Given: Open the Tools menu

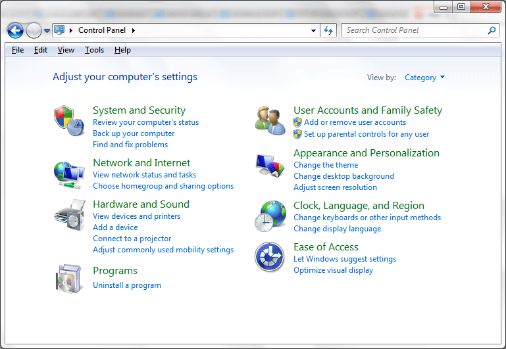Looking at the screenshot, I should (x=94, y=50).
